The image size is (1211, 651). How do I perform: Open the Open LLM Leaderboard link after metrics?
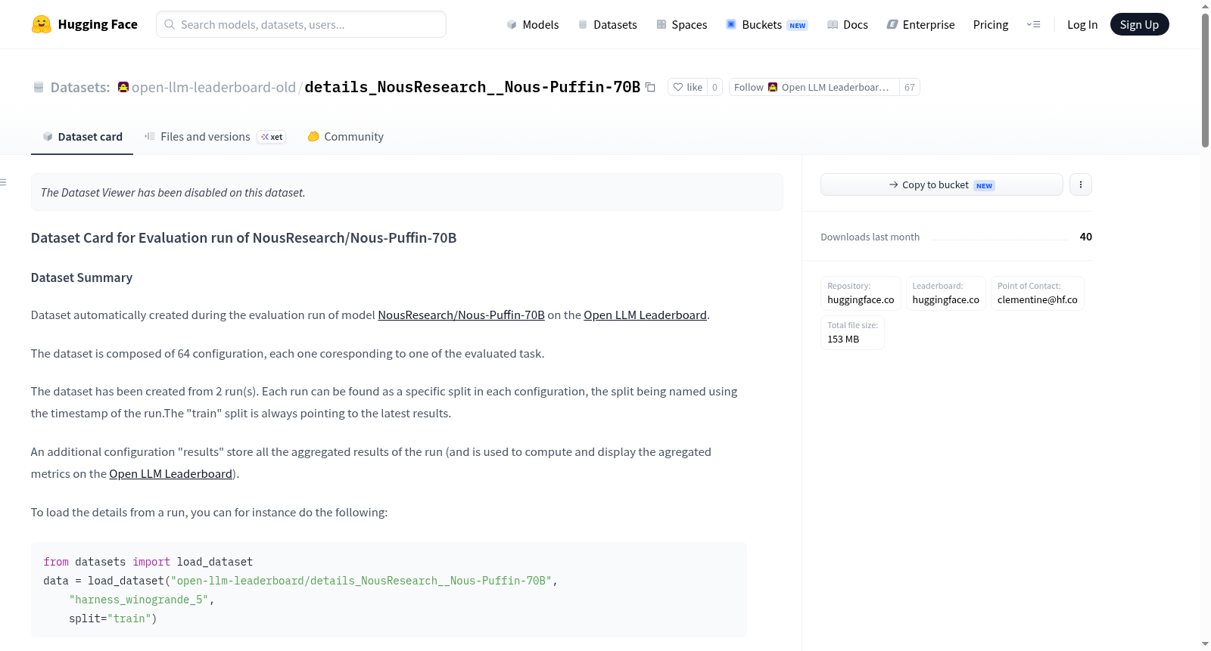click(x=170, y=473)
